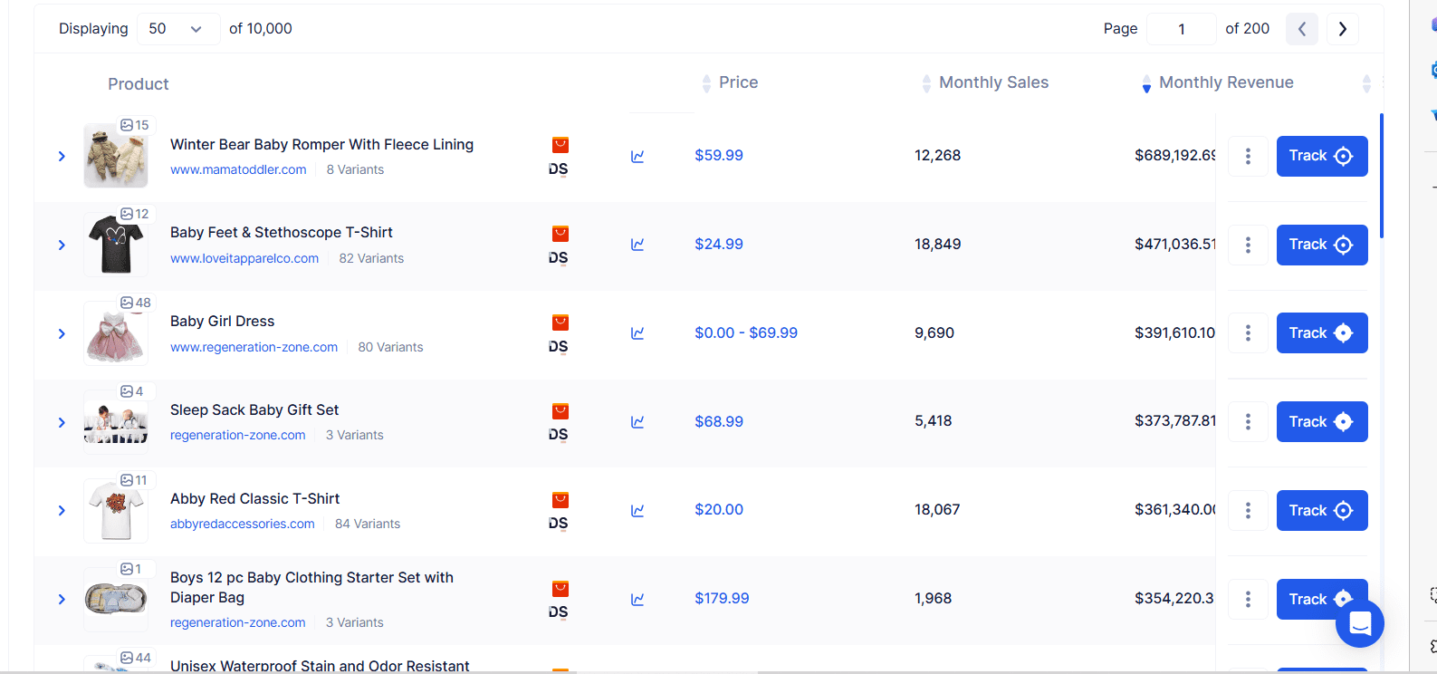
Task: Go to the next results page
Action: click(1343, 29)
